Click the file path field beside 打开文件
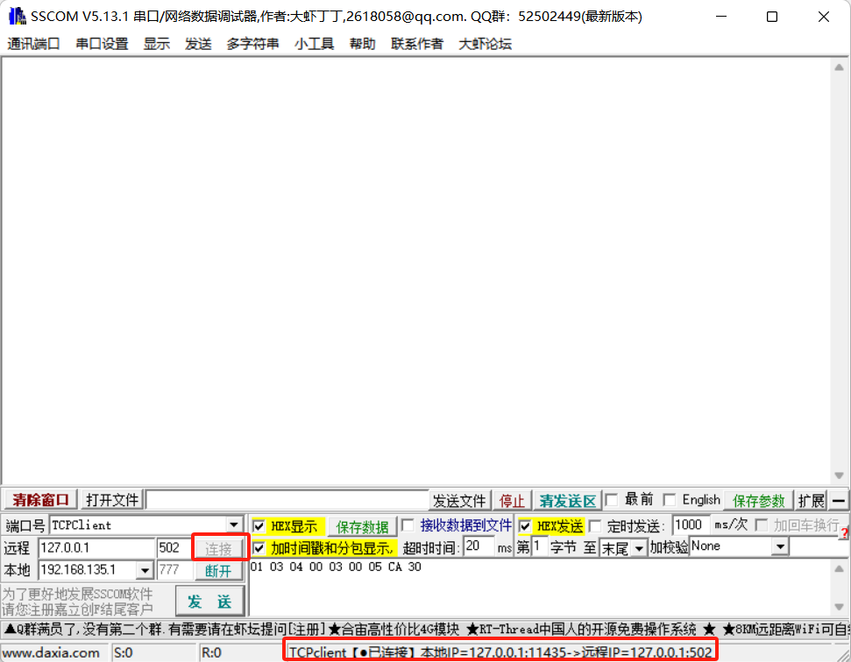Image resolution: width=851 pixels, height=662 pixels. pos(287,500)
